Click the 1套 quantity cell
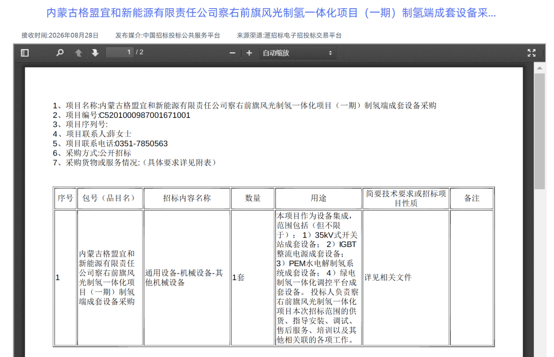Viewport: 554px width, 357px height. pyautogui.click(x=252, y=278)
